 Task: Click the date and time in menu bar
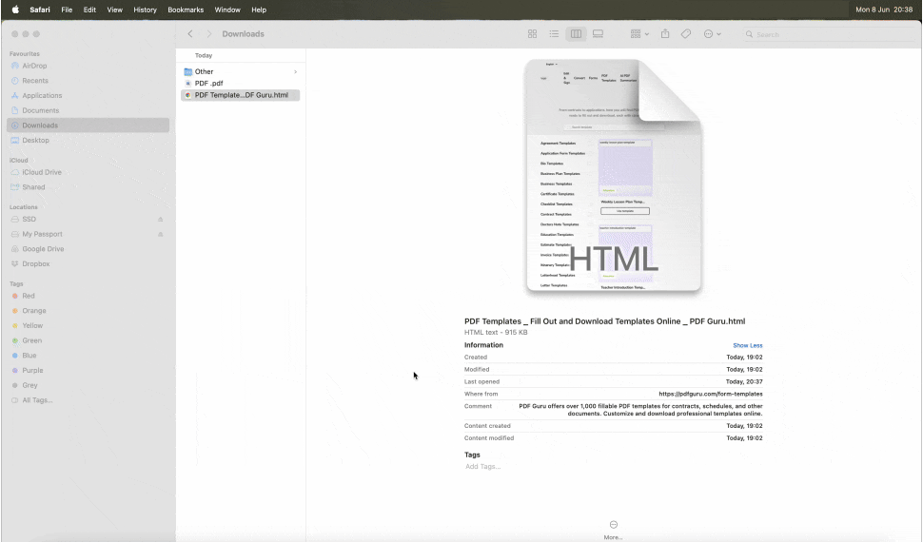884,10
